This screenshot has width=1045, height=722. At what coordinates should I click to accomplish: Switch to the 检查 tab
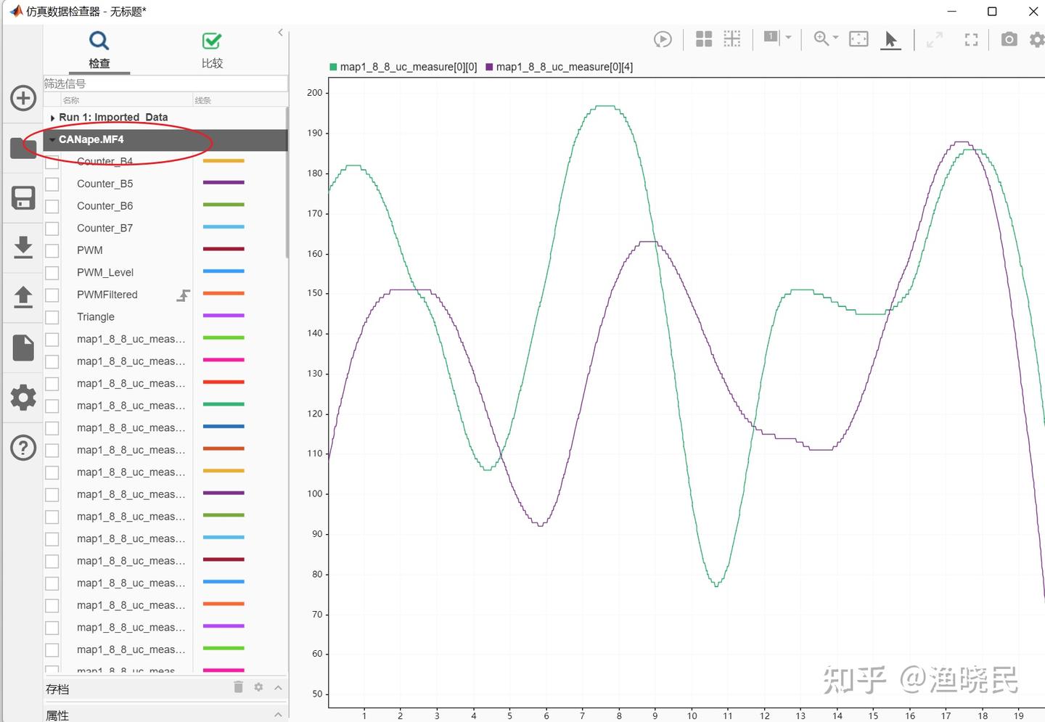point(99,50)
